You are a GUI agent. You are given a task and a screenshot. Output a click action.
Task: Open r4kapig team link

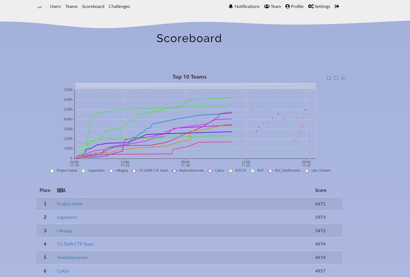[64, 231]
